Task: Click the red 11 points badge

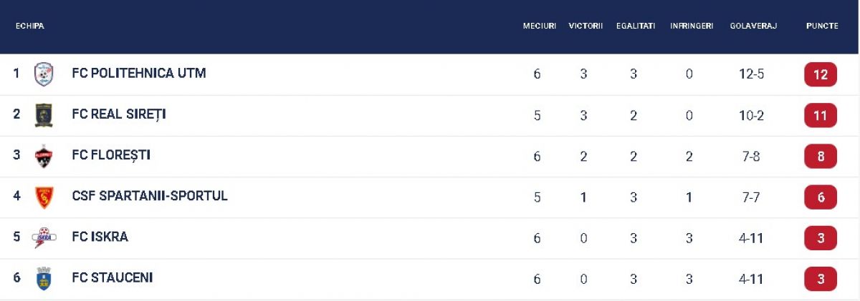Action: tap(821, 115)
